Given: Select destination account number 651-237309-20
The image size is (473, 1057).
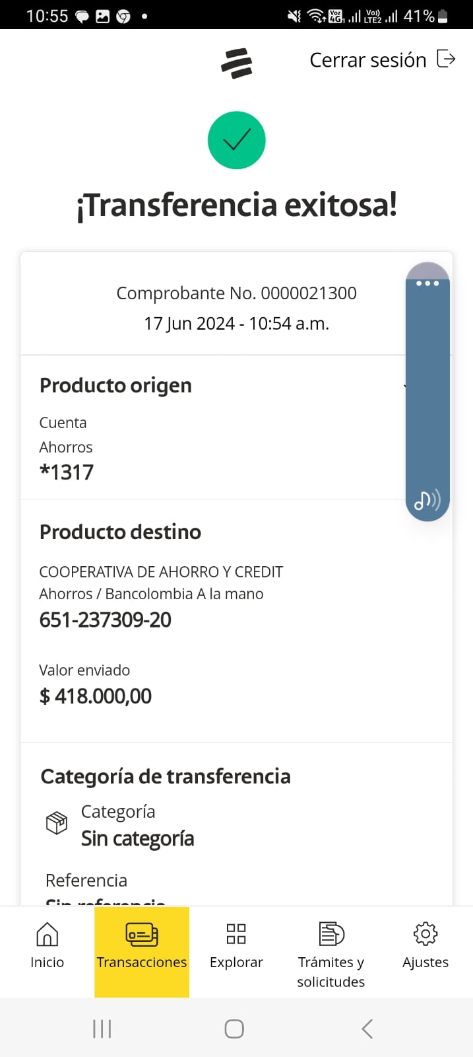Looking at the screenshot, I should [106, 620].
